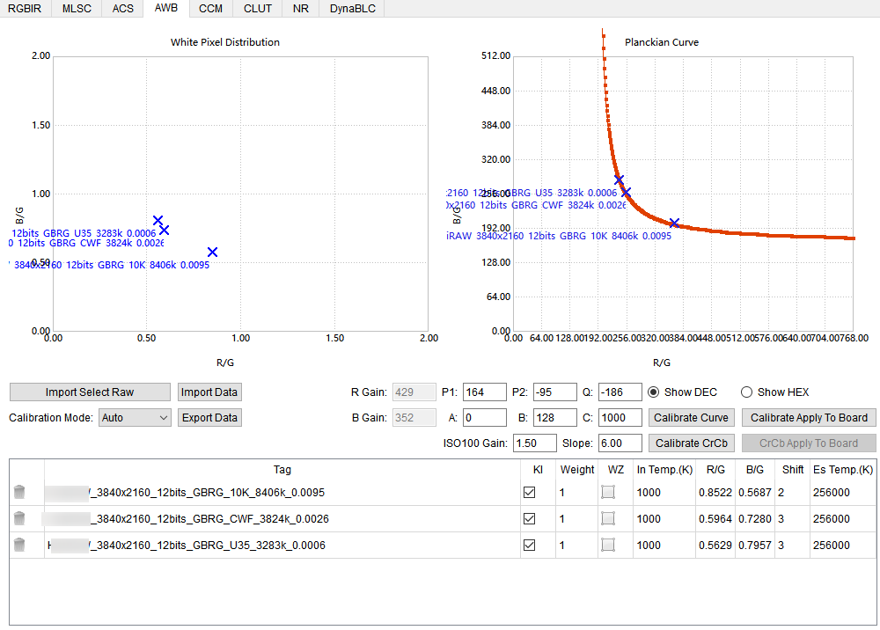Open the Calibration Mode dropdown
880x630 pixels.
(x=135, y=418)
